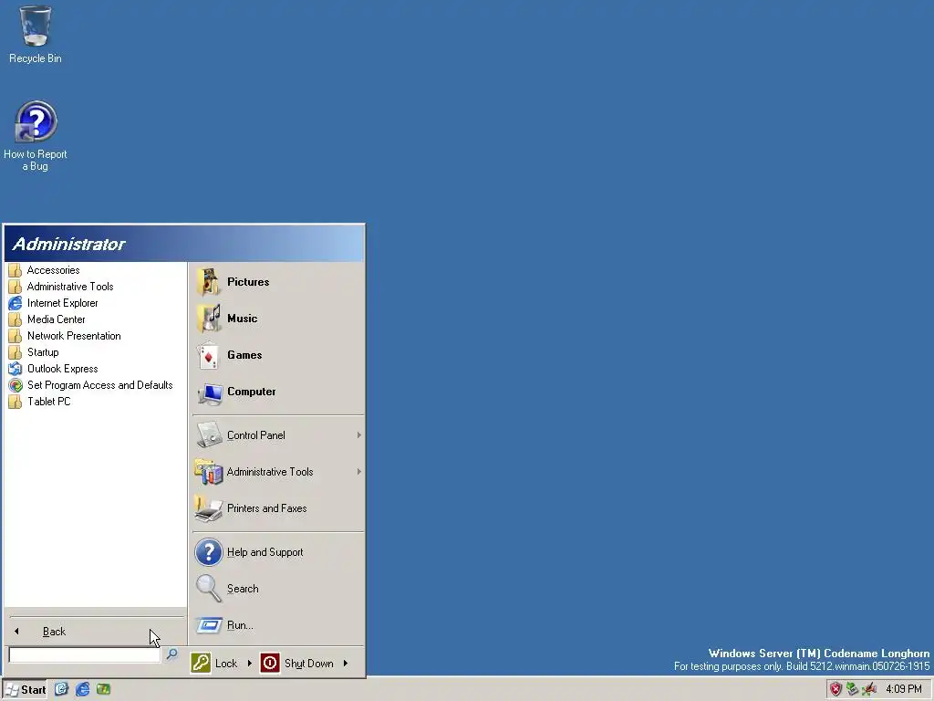Click the Help and Support question mark icon
934x701 pixels.
[x=209, y=552]
